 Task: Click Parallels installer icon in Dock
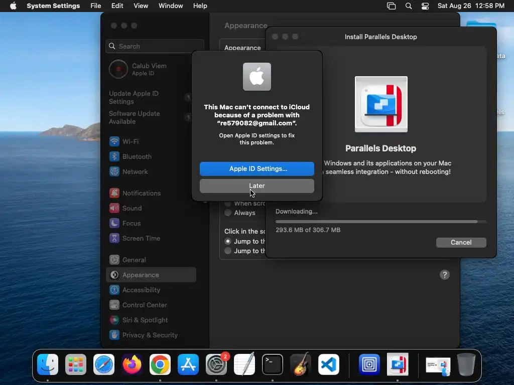(x=398, y=364)
